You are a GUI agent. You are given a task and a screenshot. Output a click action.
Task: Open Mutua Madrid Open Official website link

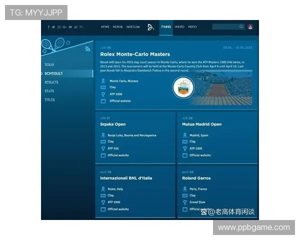tap(200, 155)
